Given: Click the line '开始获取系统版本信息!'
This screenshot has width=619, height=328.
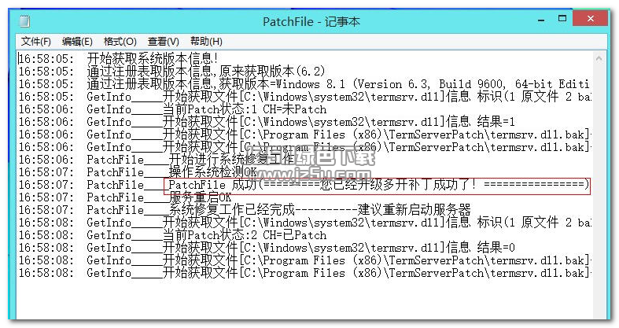Looking at the screenshot, I should tap(119, 59).
